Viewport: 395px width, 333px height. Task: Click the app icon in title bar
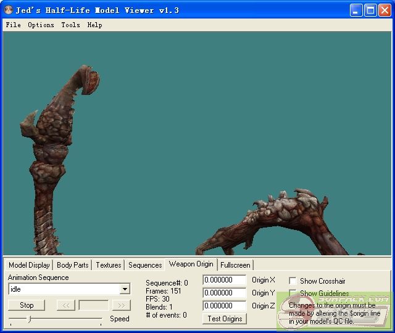9,10
